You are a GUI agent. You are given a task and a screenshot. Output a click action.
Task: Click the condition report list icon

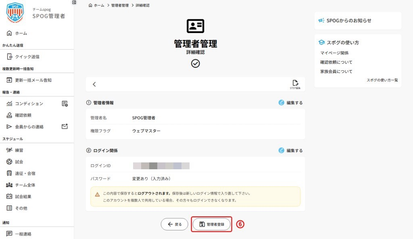click(x=65, y=104)
